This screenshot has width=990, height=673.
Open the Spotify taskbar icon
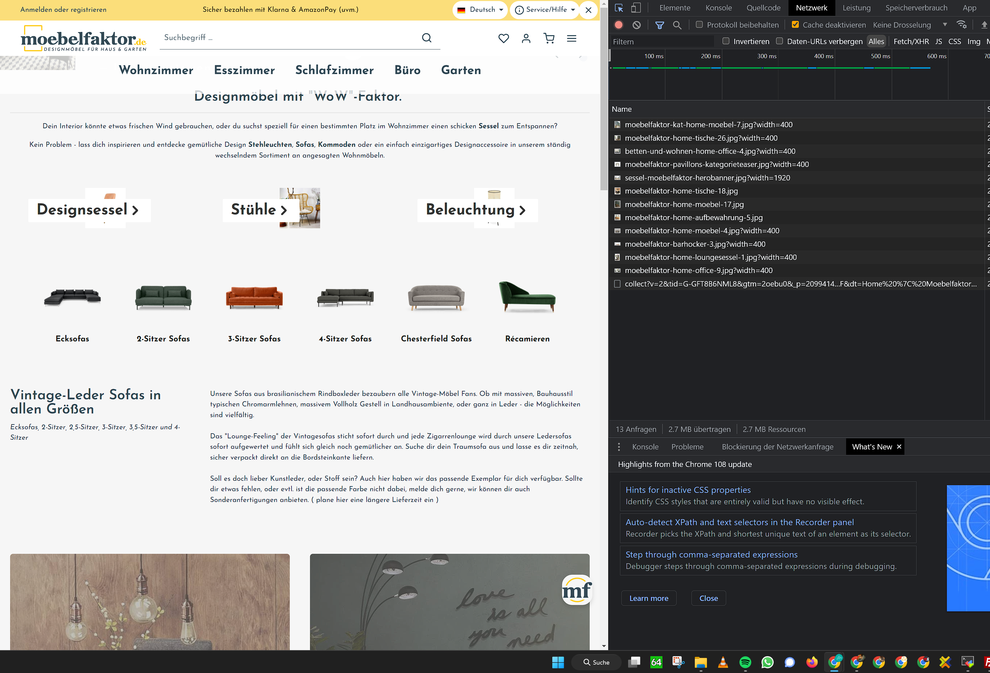click(x=745, y=662)
